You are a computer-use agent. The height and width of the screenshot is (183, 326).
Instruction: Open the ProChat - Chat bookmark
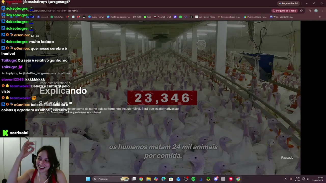[162, 17]
